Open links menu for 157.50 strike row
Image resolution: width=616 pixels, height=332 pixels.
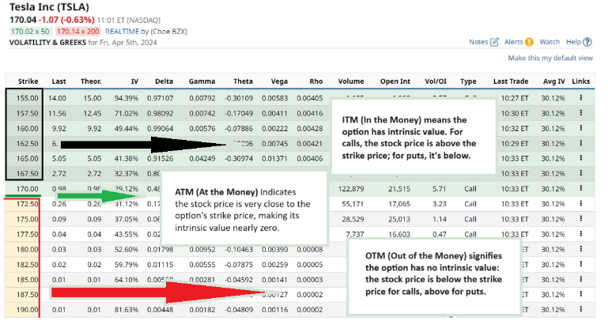(x=581, y=113)
